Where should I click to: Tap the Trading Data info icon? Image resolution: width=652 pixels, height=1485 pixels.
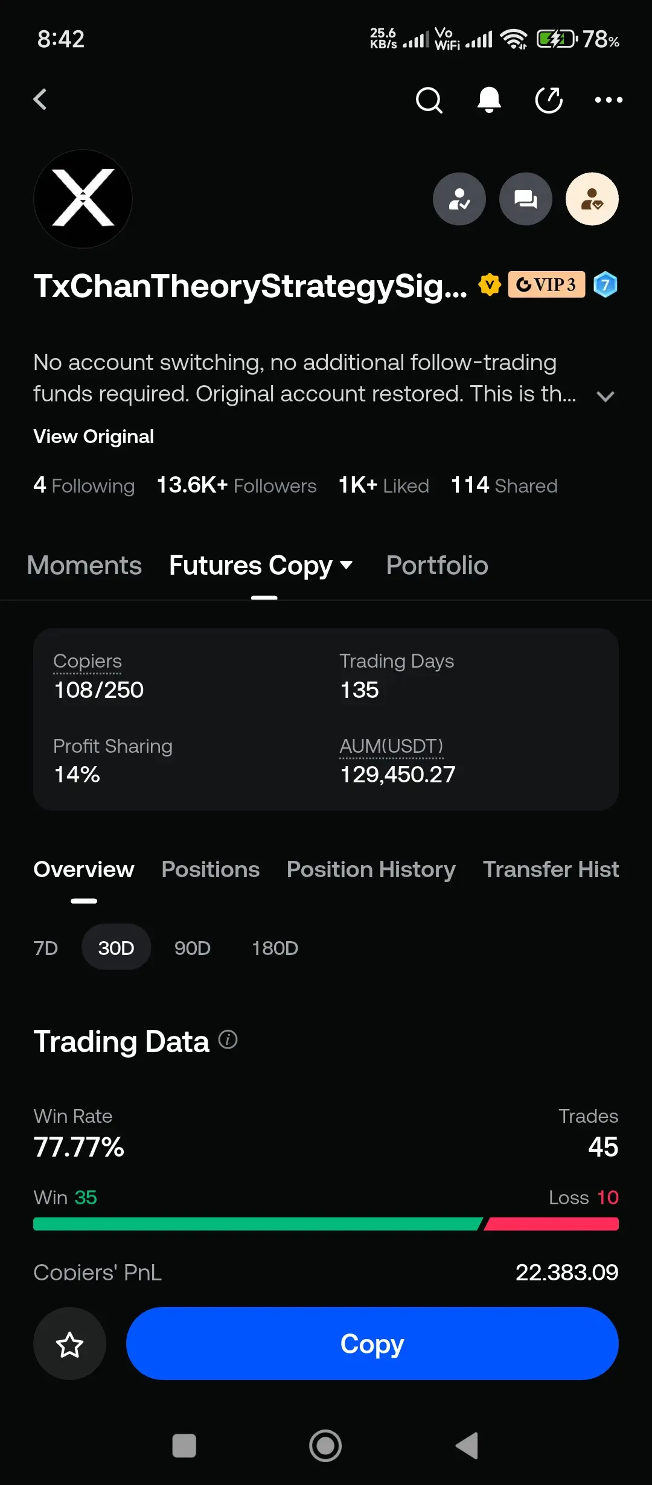point(228,1039)
